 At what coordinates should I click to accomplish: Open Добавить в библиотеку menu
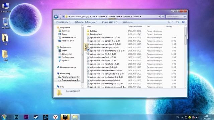pos(86,22)
